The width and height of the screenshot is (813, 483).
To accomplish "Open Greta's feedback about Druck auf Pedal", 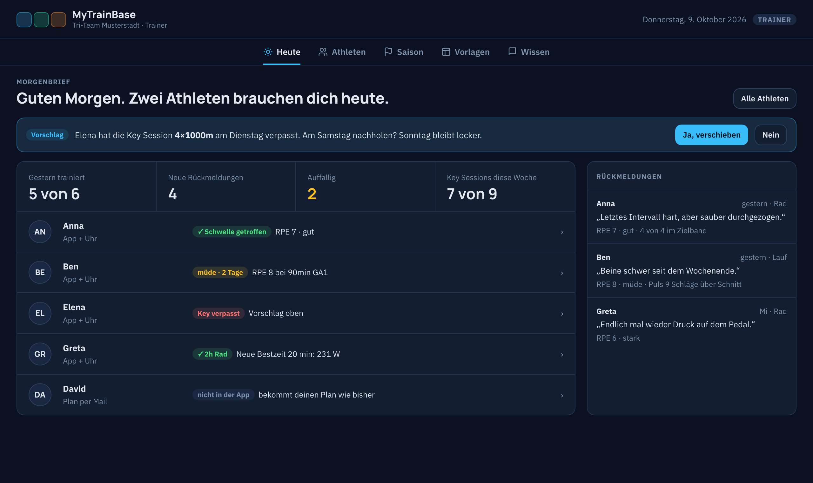I will point(691,324).
